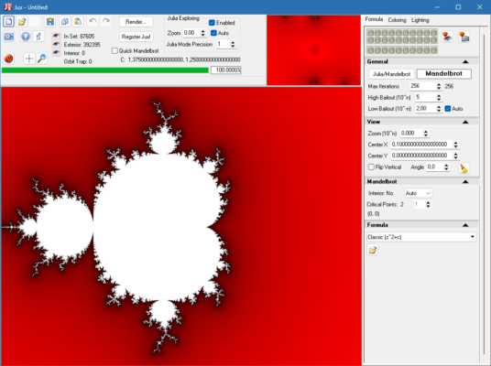Click the Undo arrow icon

click(x=93, y=21)
